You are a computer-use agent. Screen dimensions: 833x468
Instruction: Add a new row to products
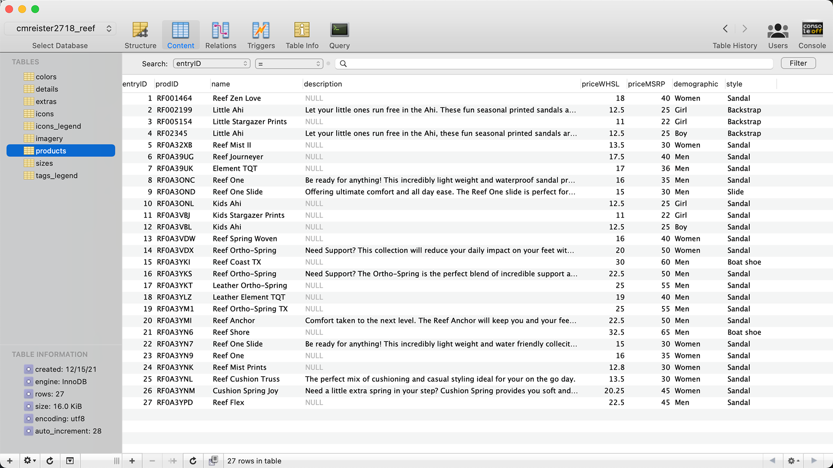pyautogui.click(x=132, y=461)
